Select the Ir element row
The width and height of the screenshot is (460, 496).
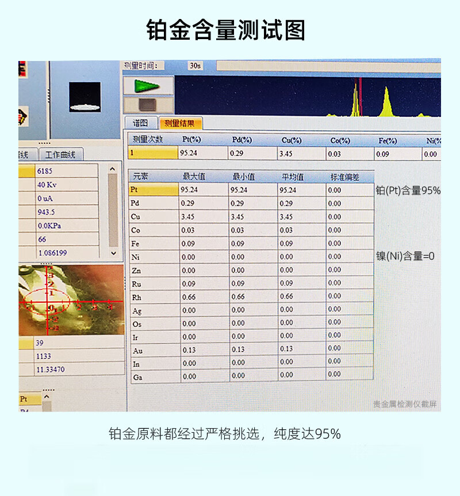pos(251,337)
